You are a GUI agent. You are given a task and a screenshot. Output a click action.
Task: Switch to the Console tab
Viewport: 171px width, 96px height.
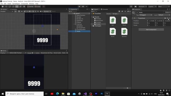tap(104, 9)
